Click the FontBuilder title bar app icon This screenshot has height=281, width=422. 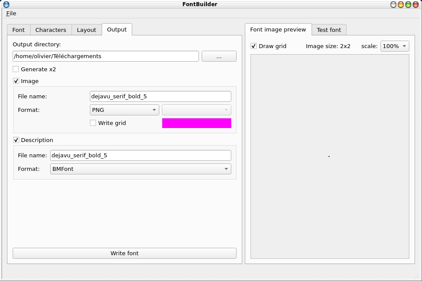pyautogui.click(x=6, y=4)
